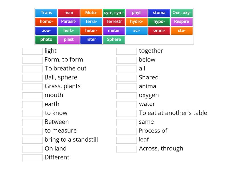Click the blank box next to 'together'
Viewport: 228px width, 171px height.
click(x=127, y=51)
